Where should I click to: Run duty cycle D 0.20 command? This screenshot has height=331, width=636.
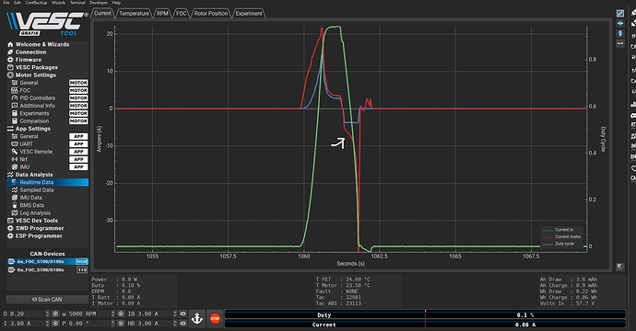click(x=55, y=314)
